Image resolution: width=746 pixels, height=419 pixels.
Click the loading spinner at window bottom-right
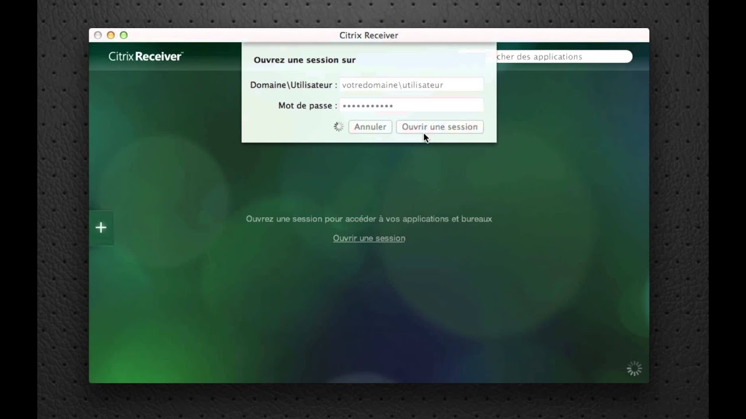(x=634, y=368)
